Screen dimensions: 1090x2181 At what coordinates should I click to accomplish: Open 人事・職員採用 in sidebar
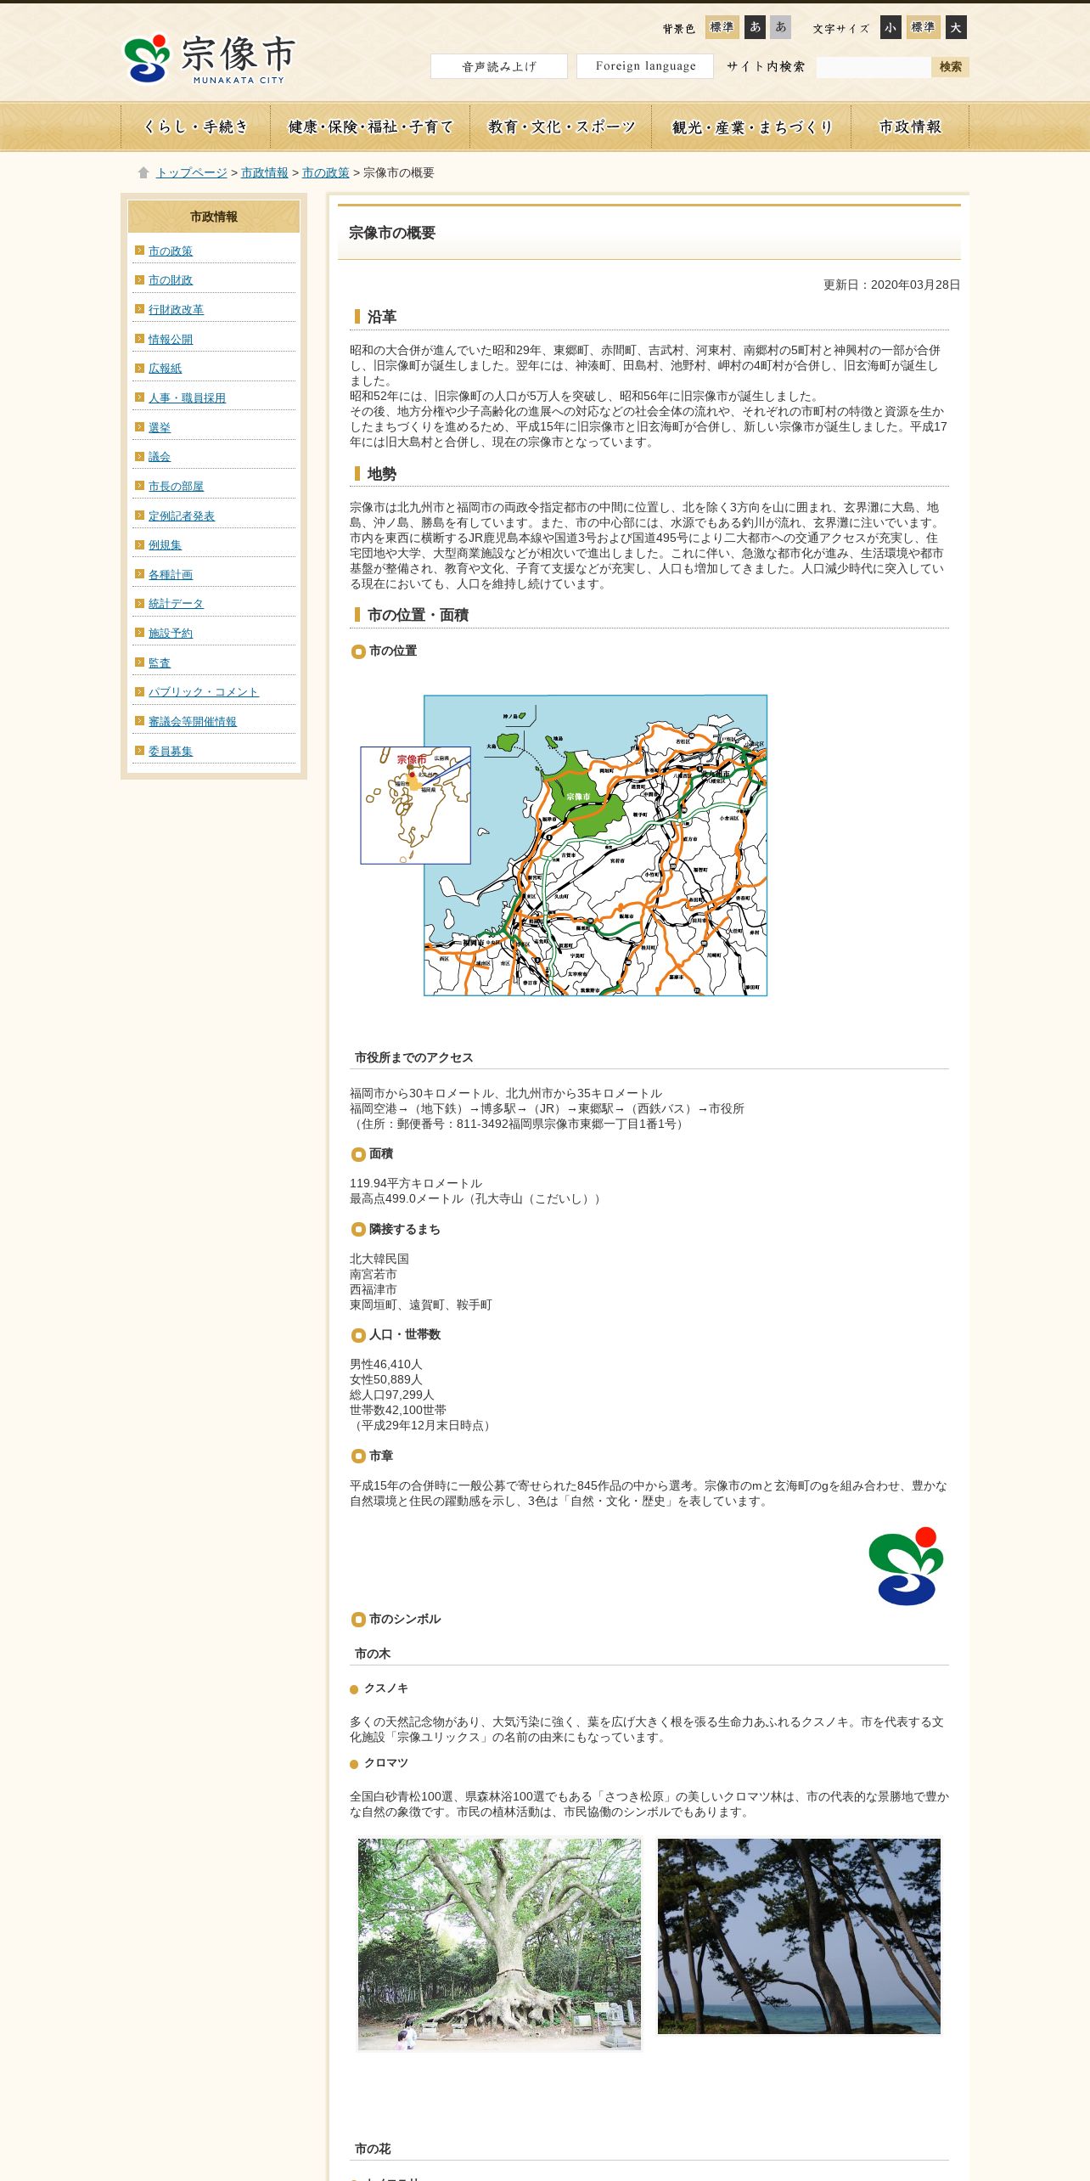(187, 397)
